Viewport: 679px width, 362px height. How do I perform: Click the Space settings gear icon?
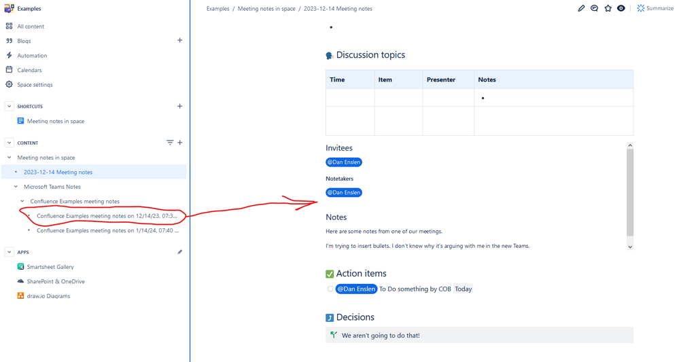click(9, 84)
